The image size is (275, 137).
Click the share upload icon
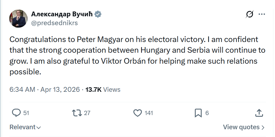click(259, 113)
